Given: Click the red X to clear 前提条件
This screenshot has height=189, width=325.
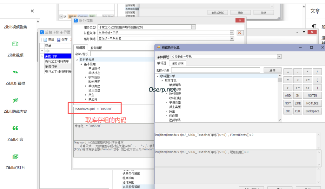Looking at the screenshot, I should click(x=240, y=33).
